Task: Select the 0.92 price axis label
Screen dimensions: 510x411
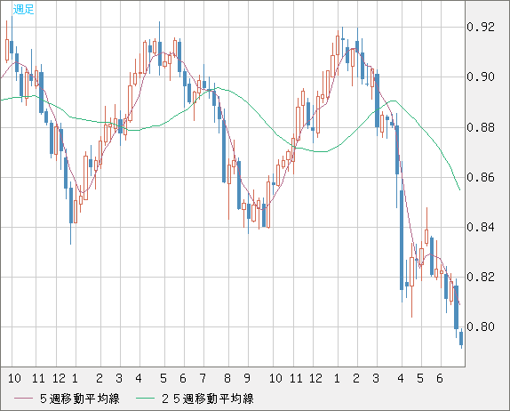Action: tap(481, 27)
